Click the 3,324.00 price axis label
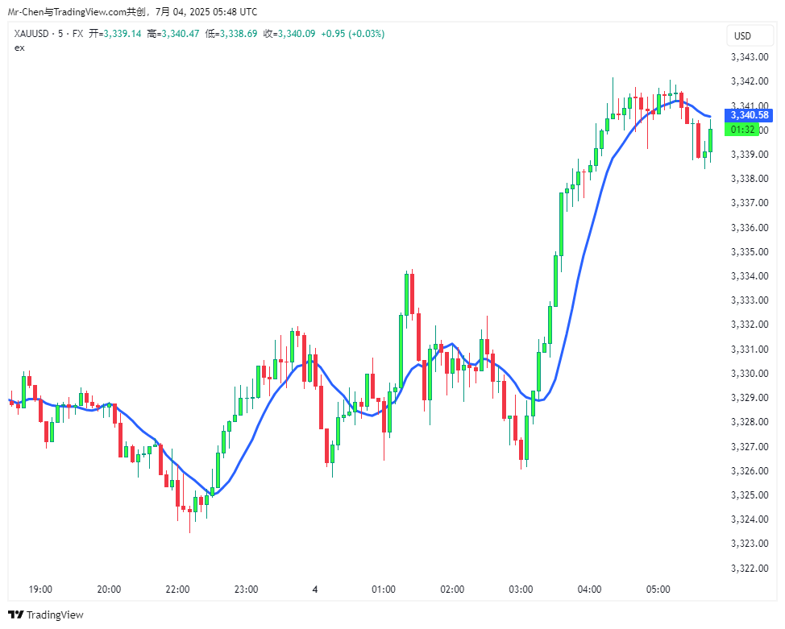This screenshot has height=629, width=785. coord(750,519)
